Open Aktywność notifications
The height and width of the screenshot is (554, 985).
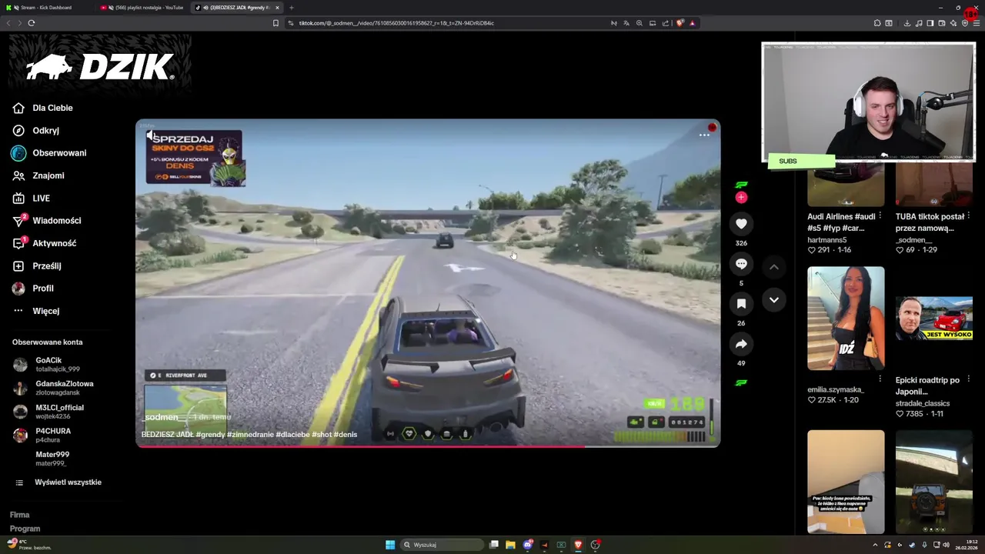(45, 243)
